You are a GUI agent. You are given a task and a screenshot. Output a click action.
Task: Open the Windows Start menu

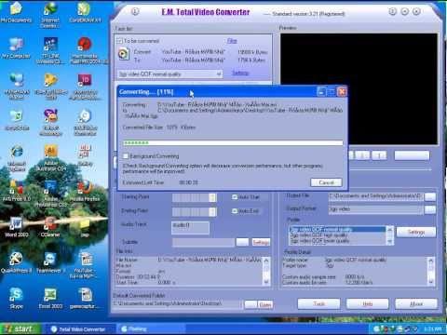[x=20, y=328]
